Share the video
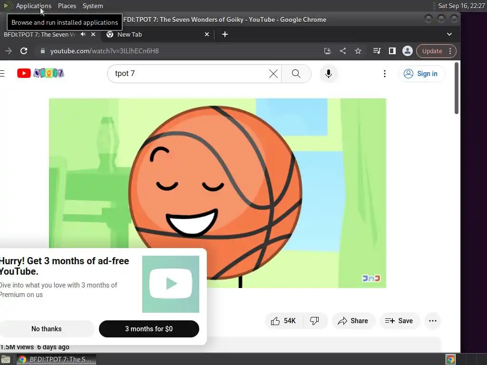Viewport: 487px width, 365px height. pyautogui.click(x=353, y=321)
